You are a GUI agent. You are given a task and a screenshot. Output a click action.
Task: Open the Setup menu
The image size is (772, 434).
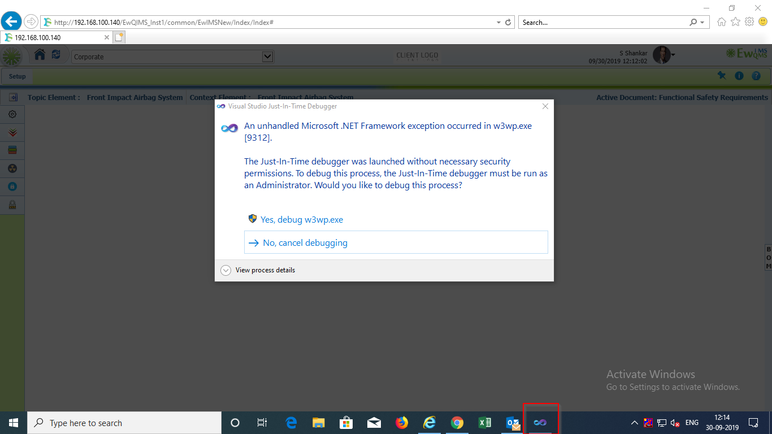(17, 76)
